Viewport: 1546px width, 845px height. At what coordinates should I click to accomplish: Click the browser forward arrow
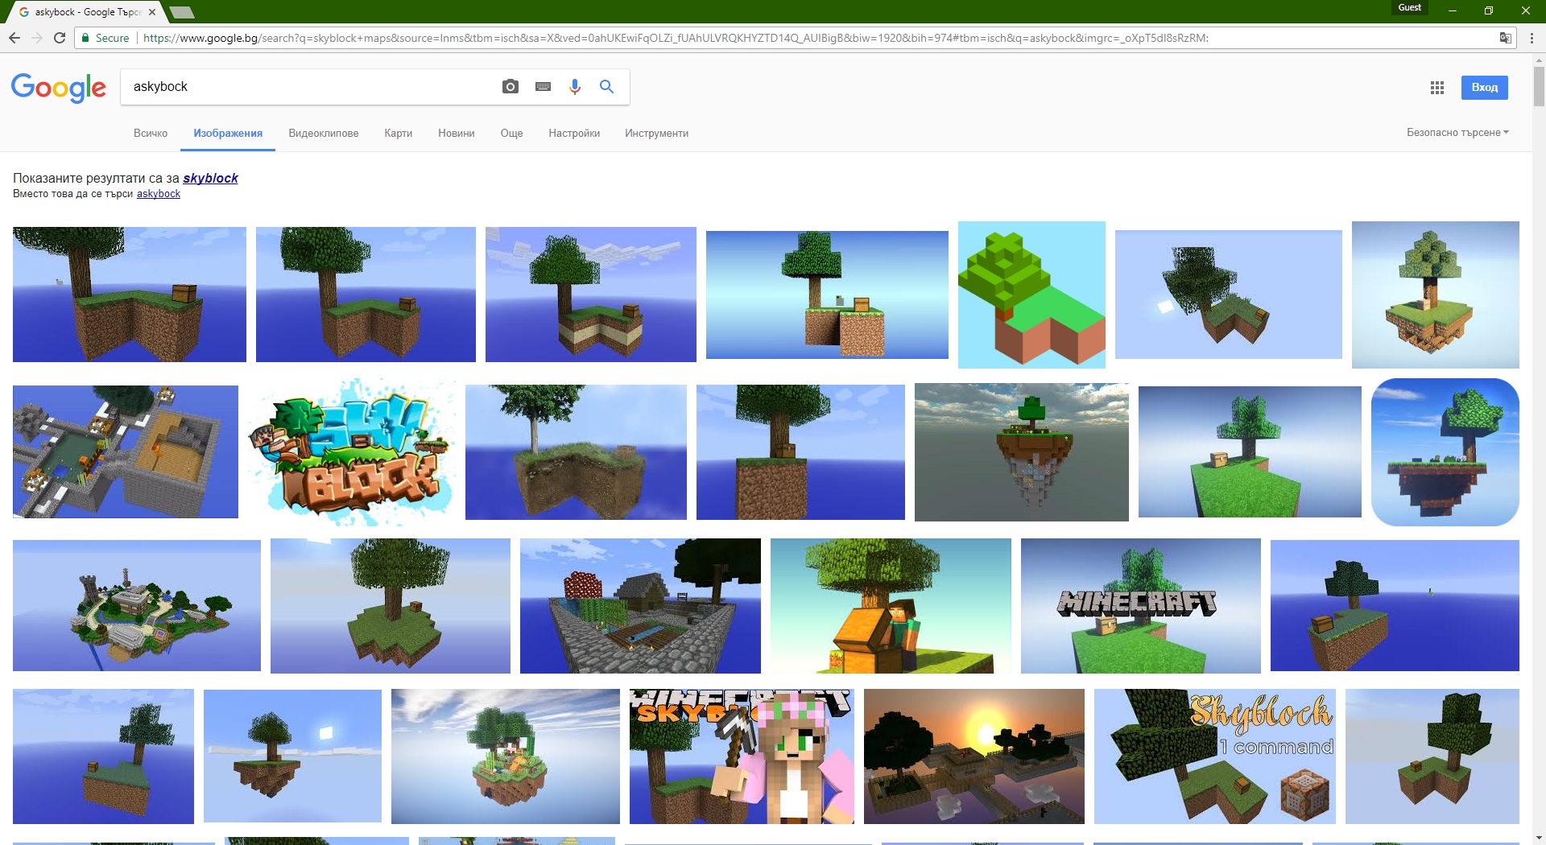37,38
